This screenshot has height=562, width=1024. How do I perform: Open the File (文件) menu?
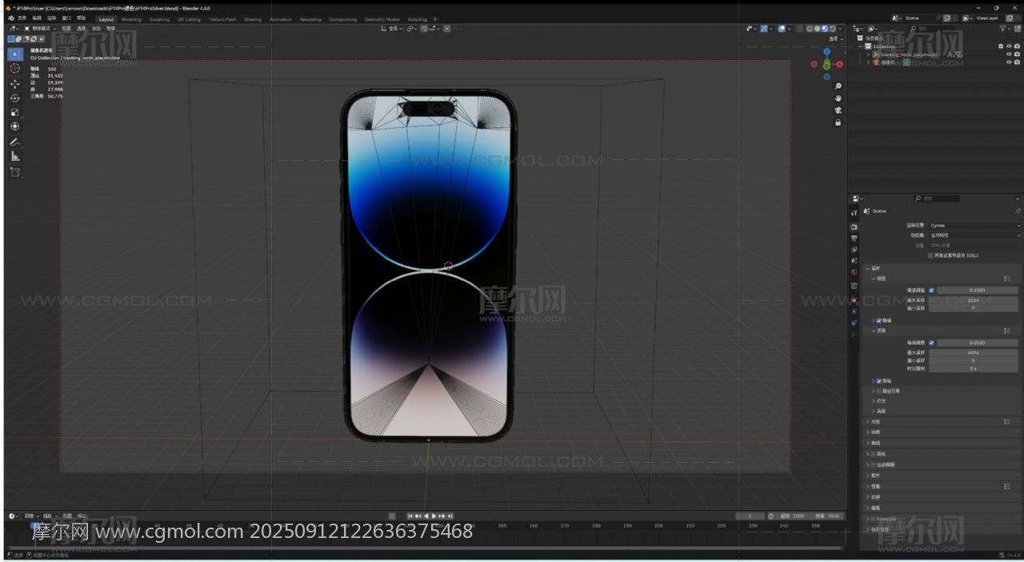[x=22, y=18]
